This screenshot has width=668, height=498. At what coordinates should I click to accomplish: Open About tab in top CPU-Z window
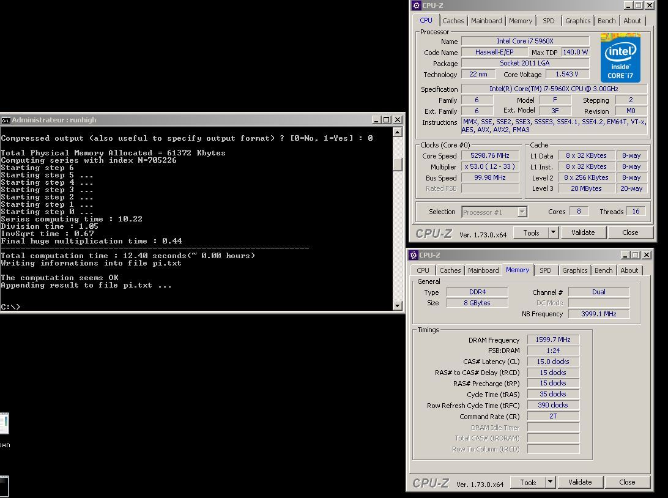click(633, 20)
